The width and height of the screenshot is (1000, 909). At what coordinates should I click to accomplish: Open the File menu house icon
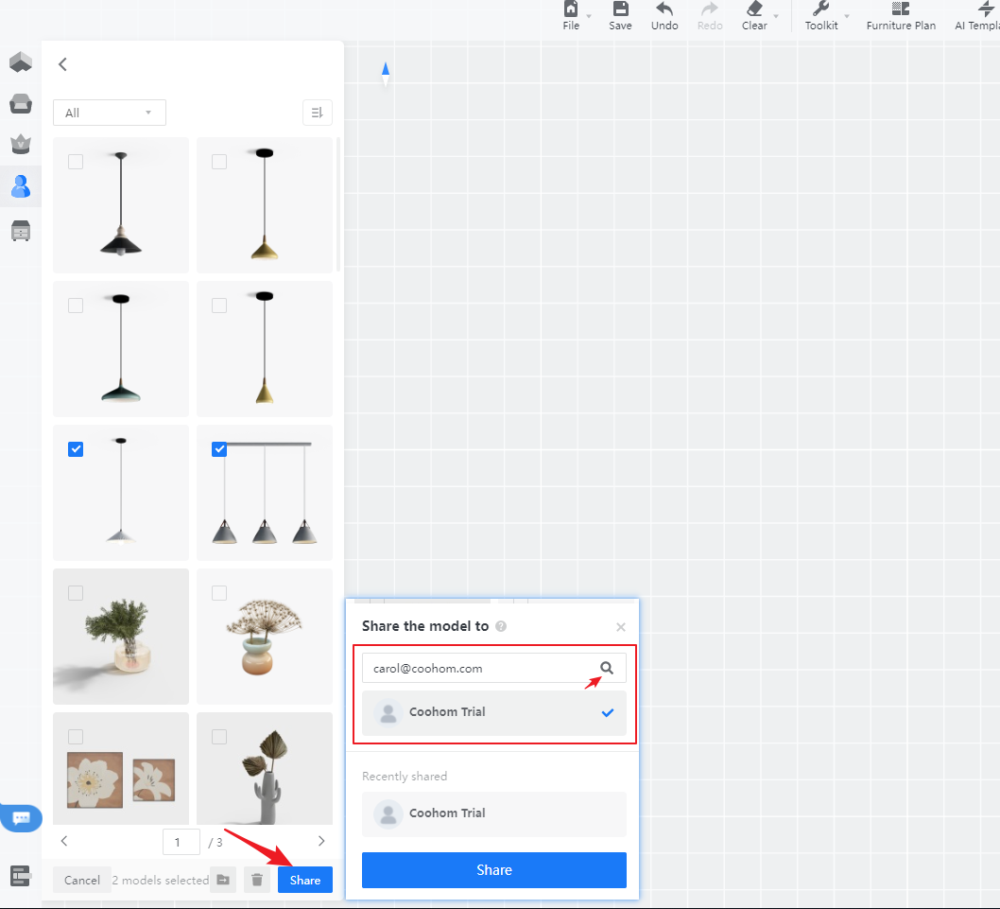click(571, 9)
